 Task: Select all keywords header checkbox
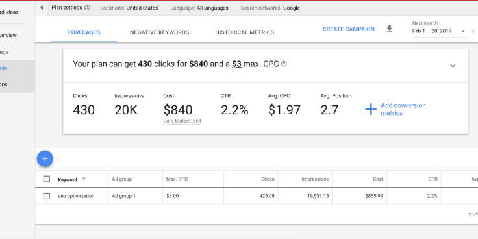tap(47, 179)
